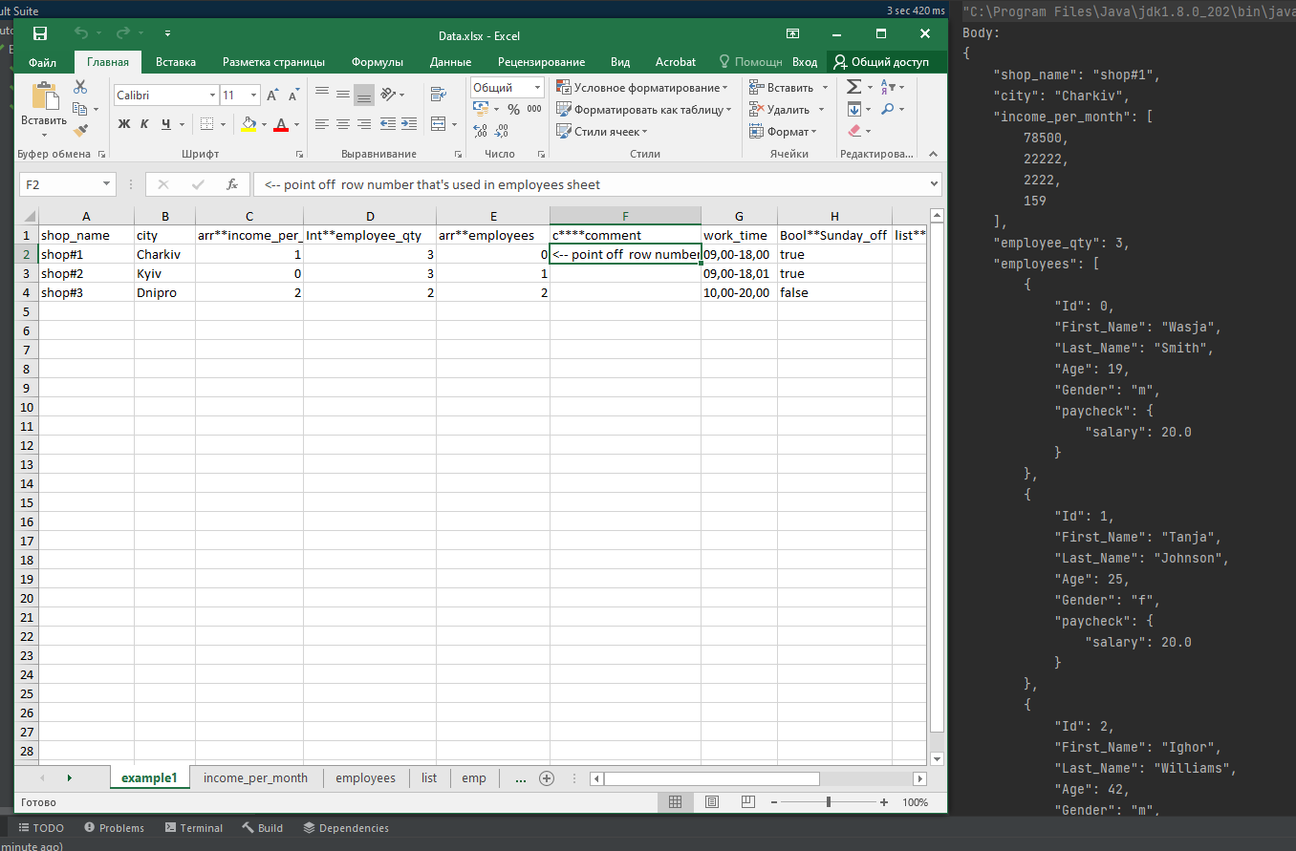Open the income_per_month sheet tab
Screen dimensions: 1296x851
[x=256, y=778]
